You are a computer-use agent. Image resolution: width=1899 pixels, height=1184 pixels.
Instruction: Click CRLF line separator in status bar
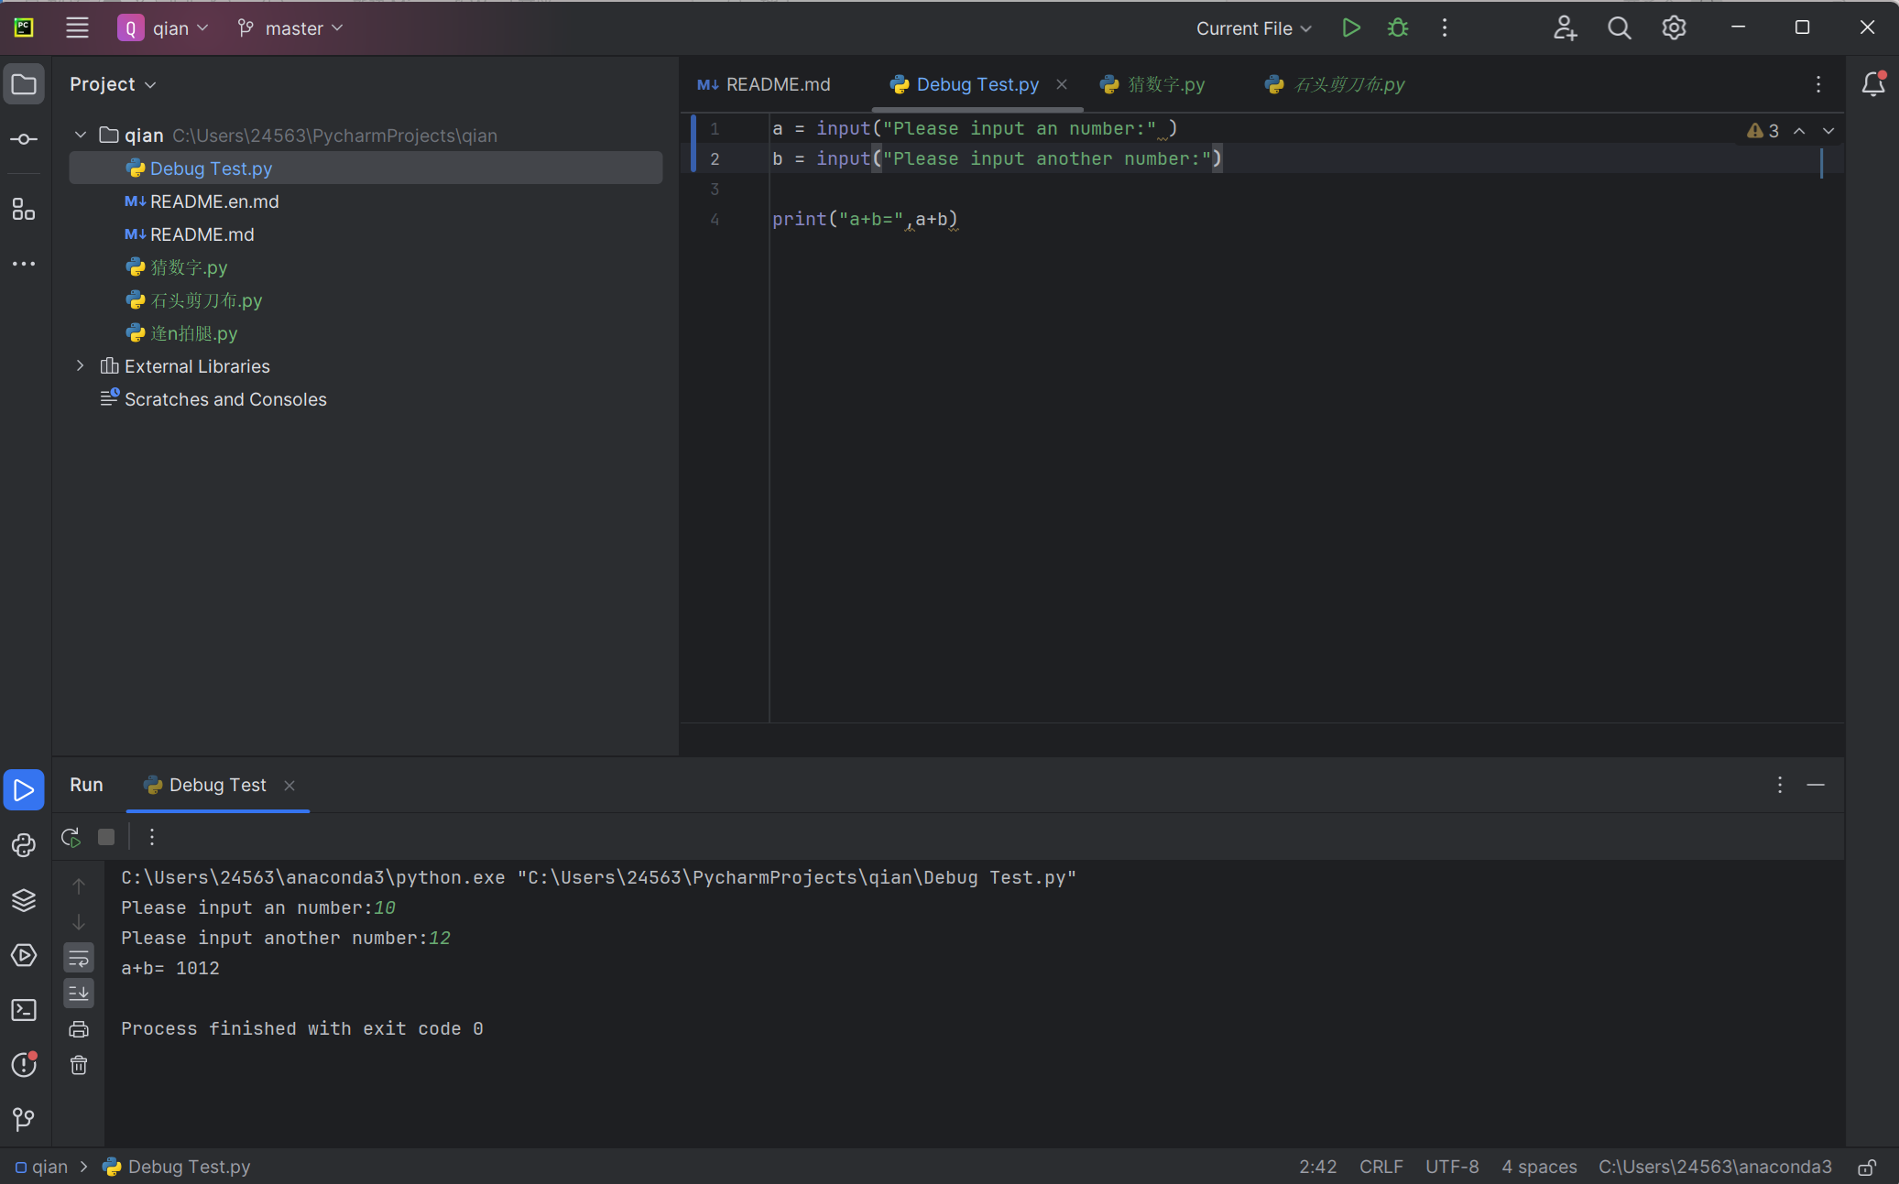[1381, 1167]
